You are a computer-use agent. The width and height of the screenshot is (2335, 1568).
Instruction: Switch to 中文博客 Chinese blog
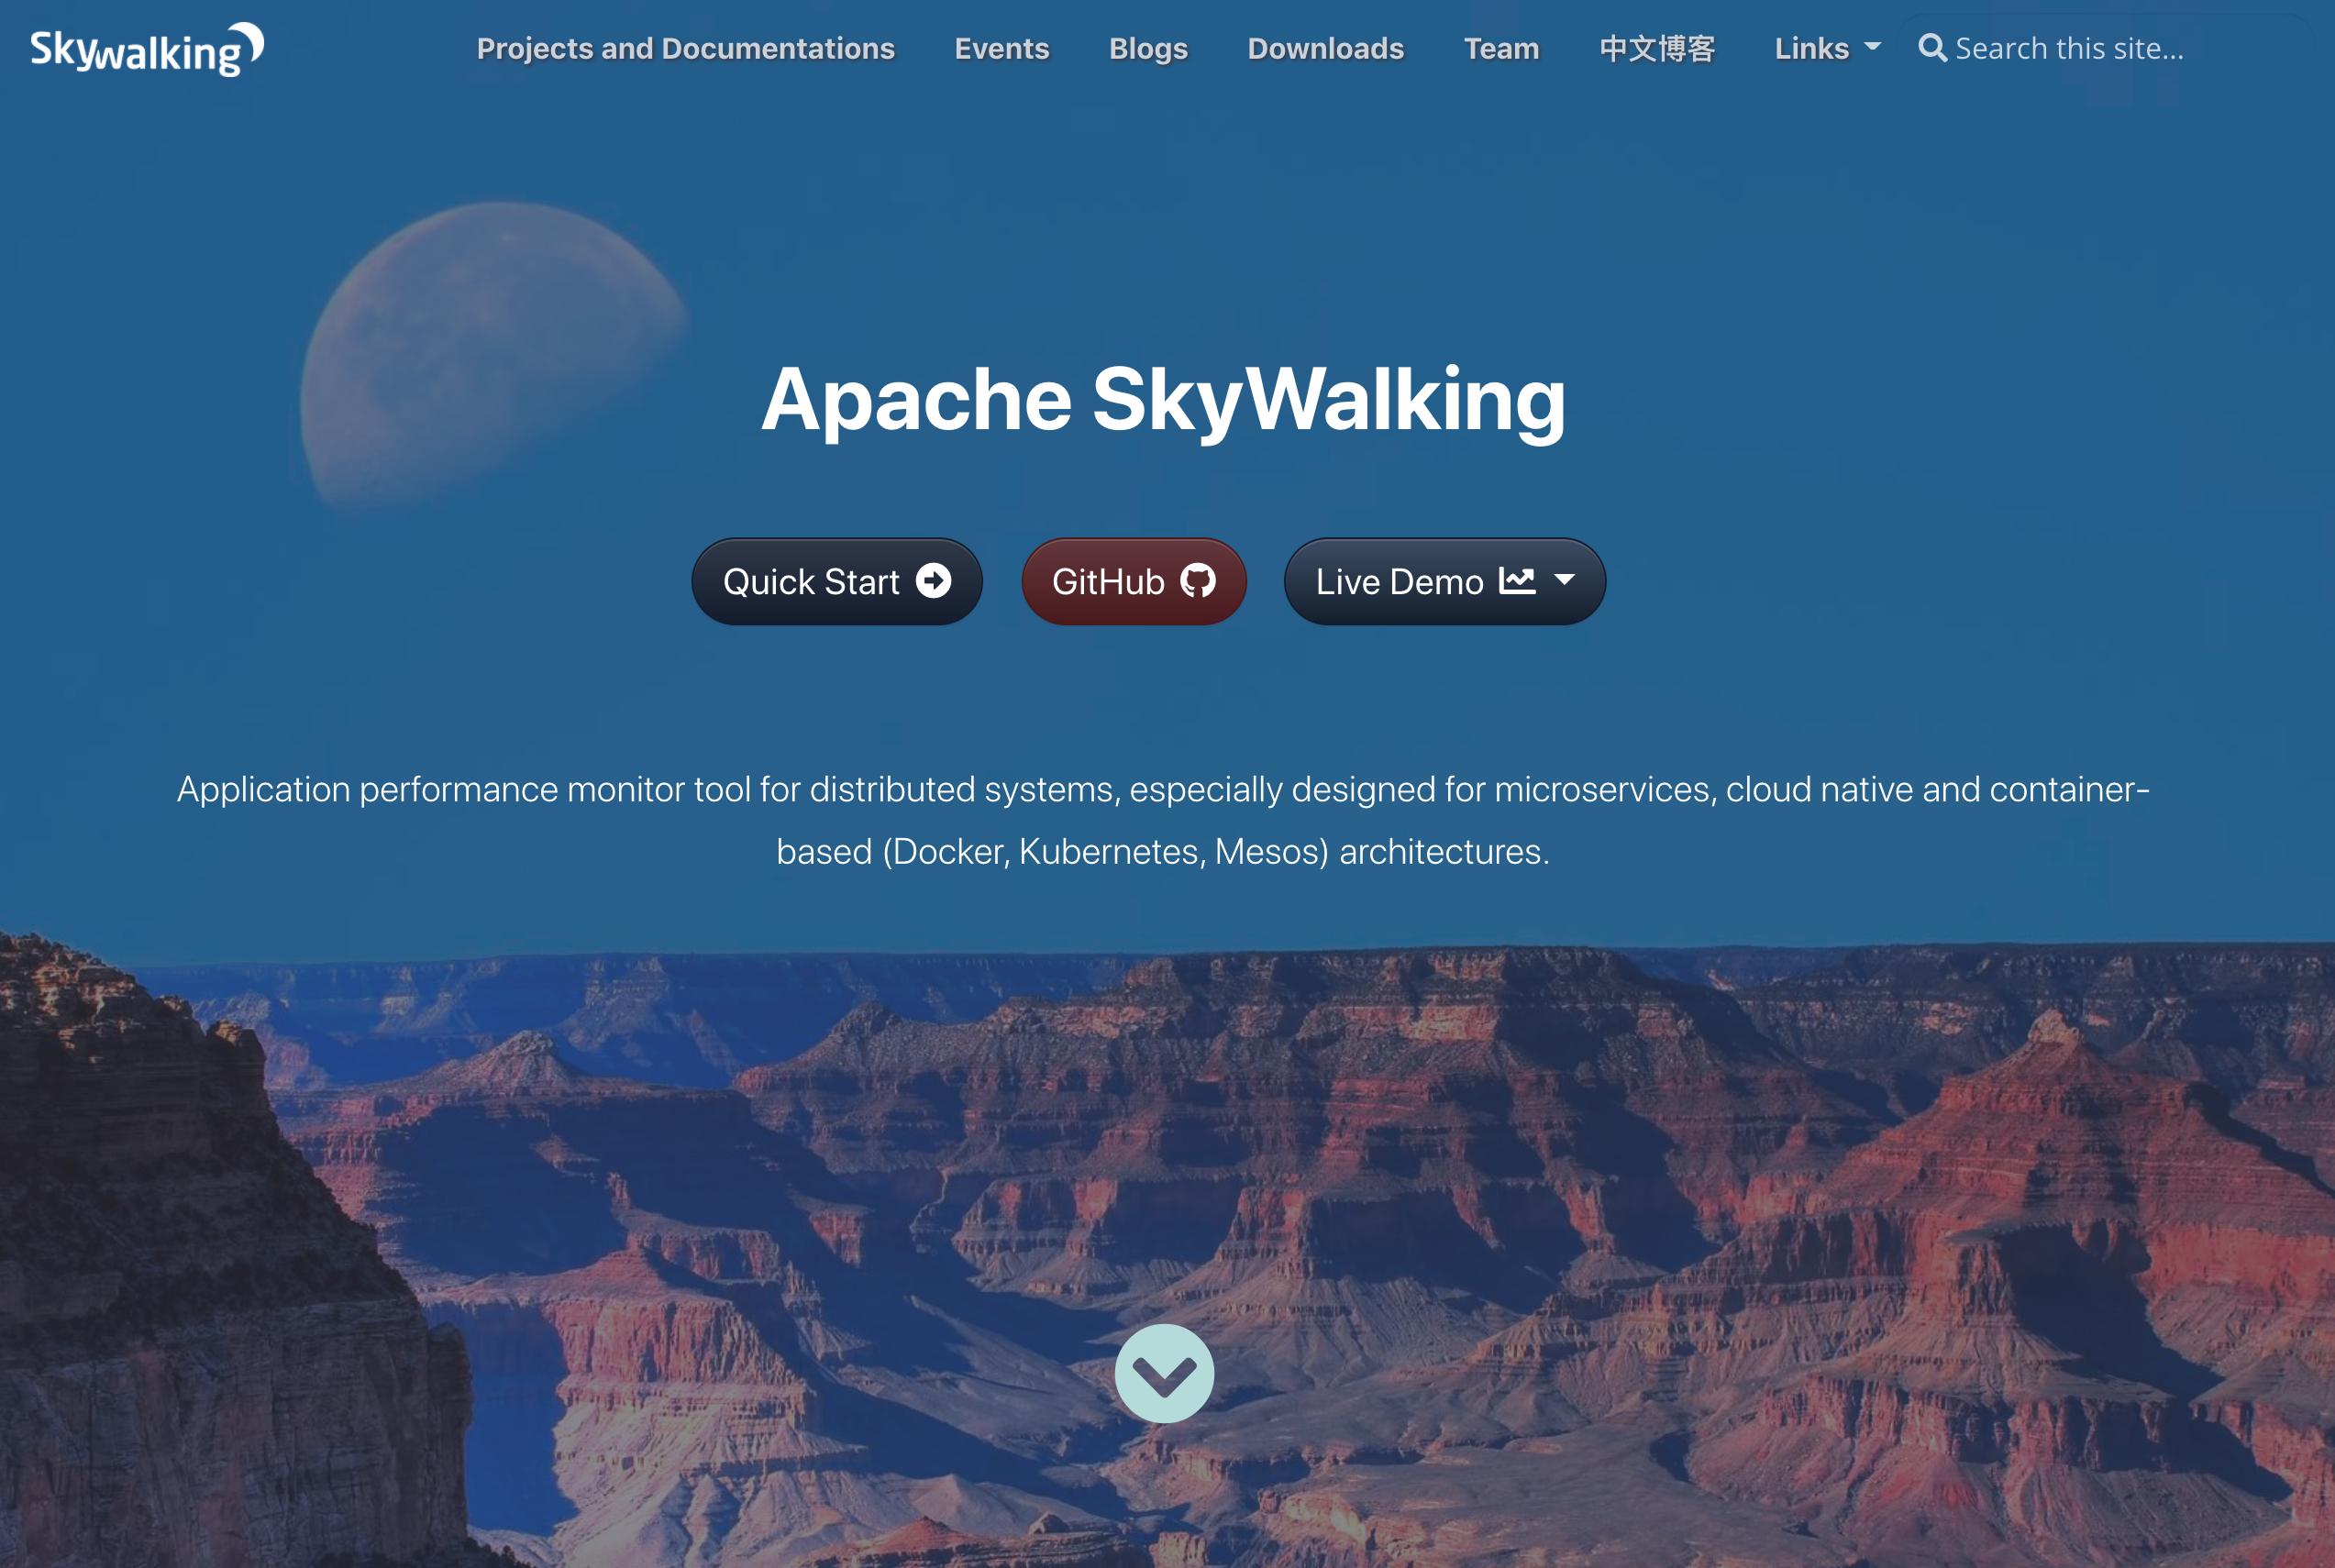(1657, 49)
